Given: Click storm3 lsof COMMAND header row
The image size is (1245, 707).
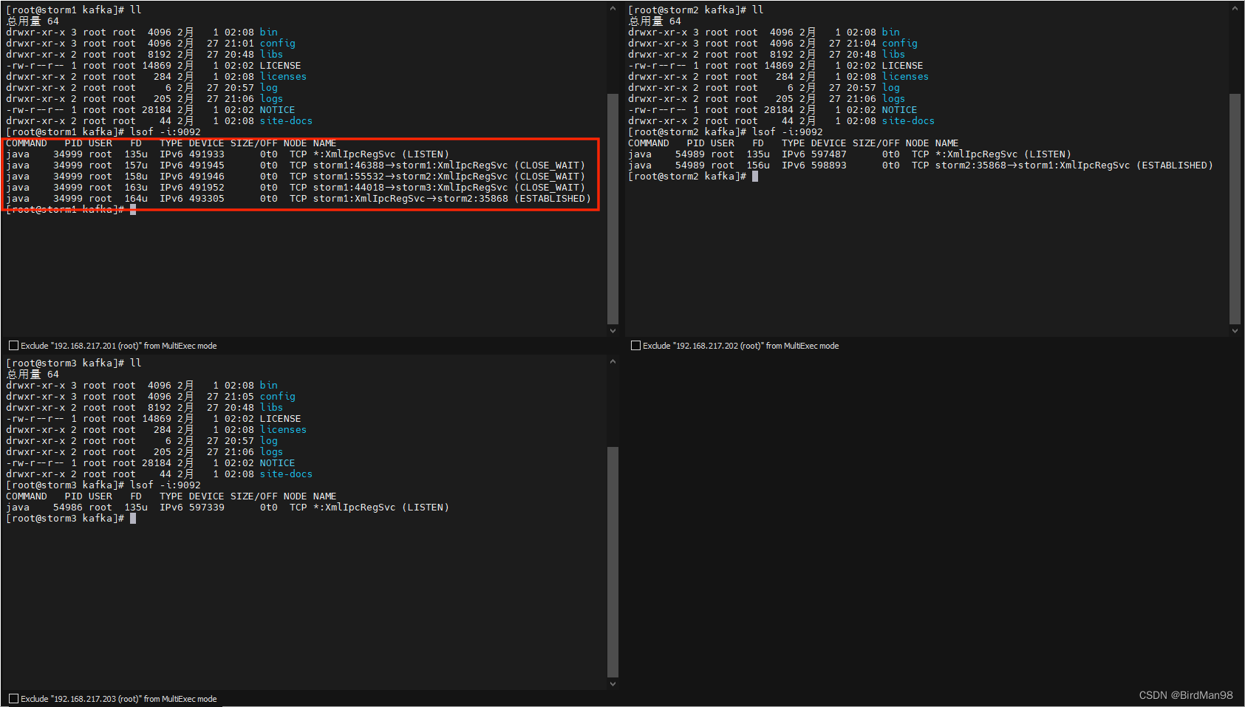Looking at the screenshot, I should [171, 496].
